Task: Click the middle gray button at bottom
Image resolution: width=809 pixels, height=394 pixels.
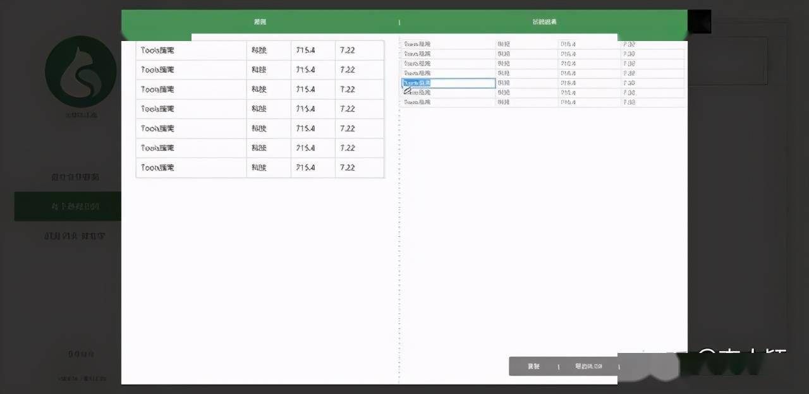Action: point(588,366)
